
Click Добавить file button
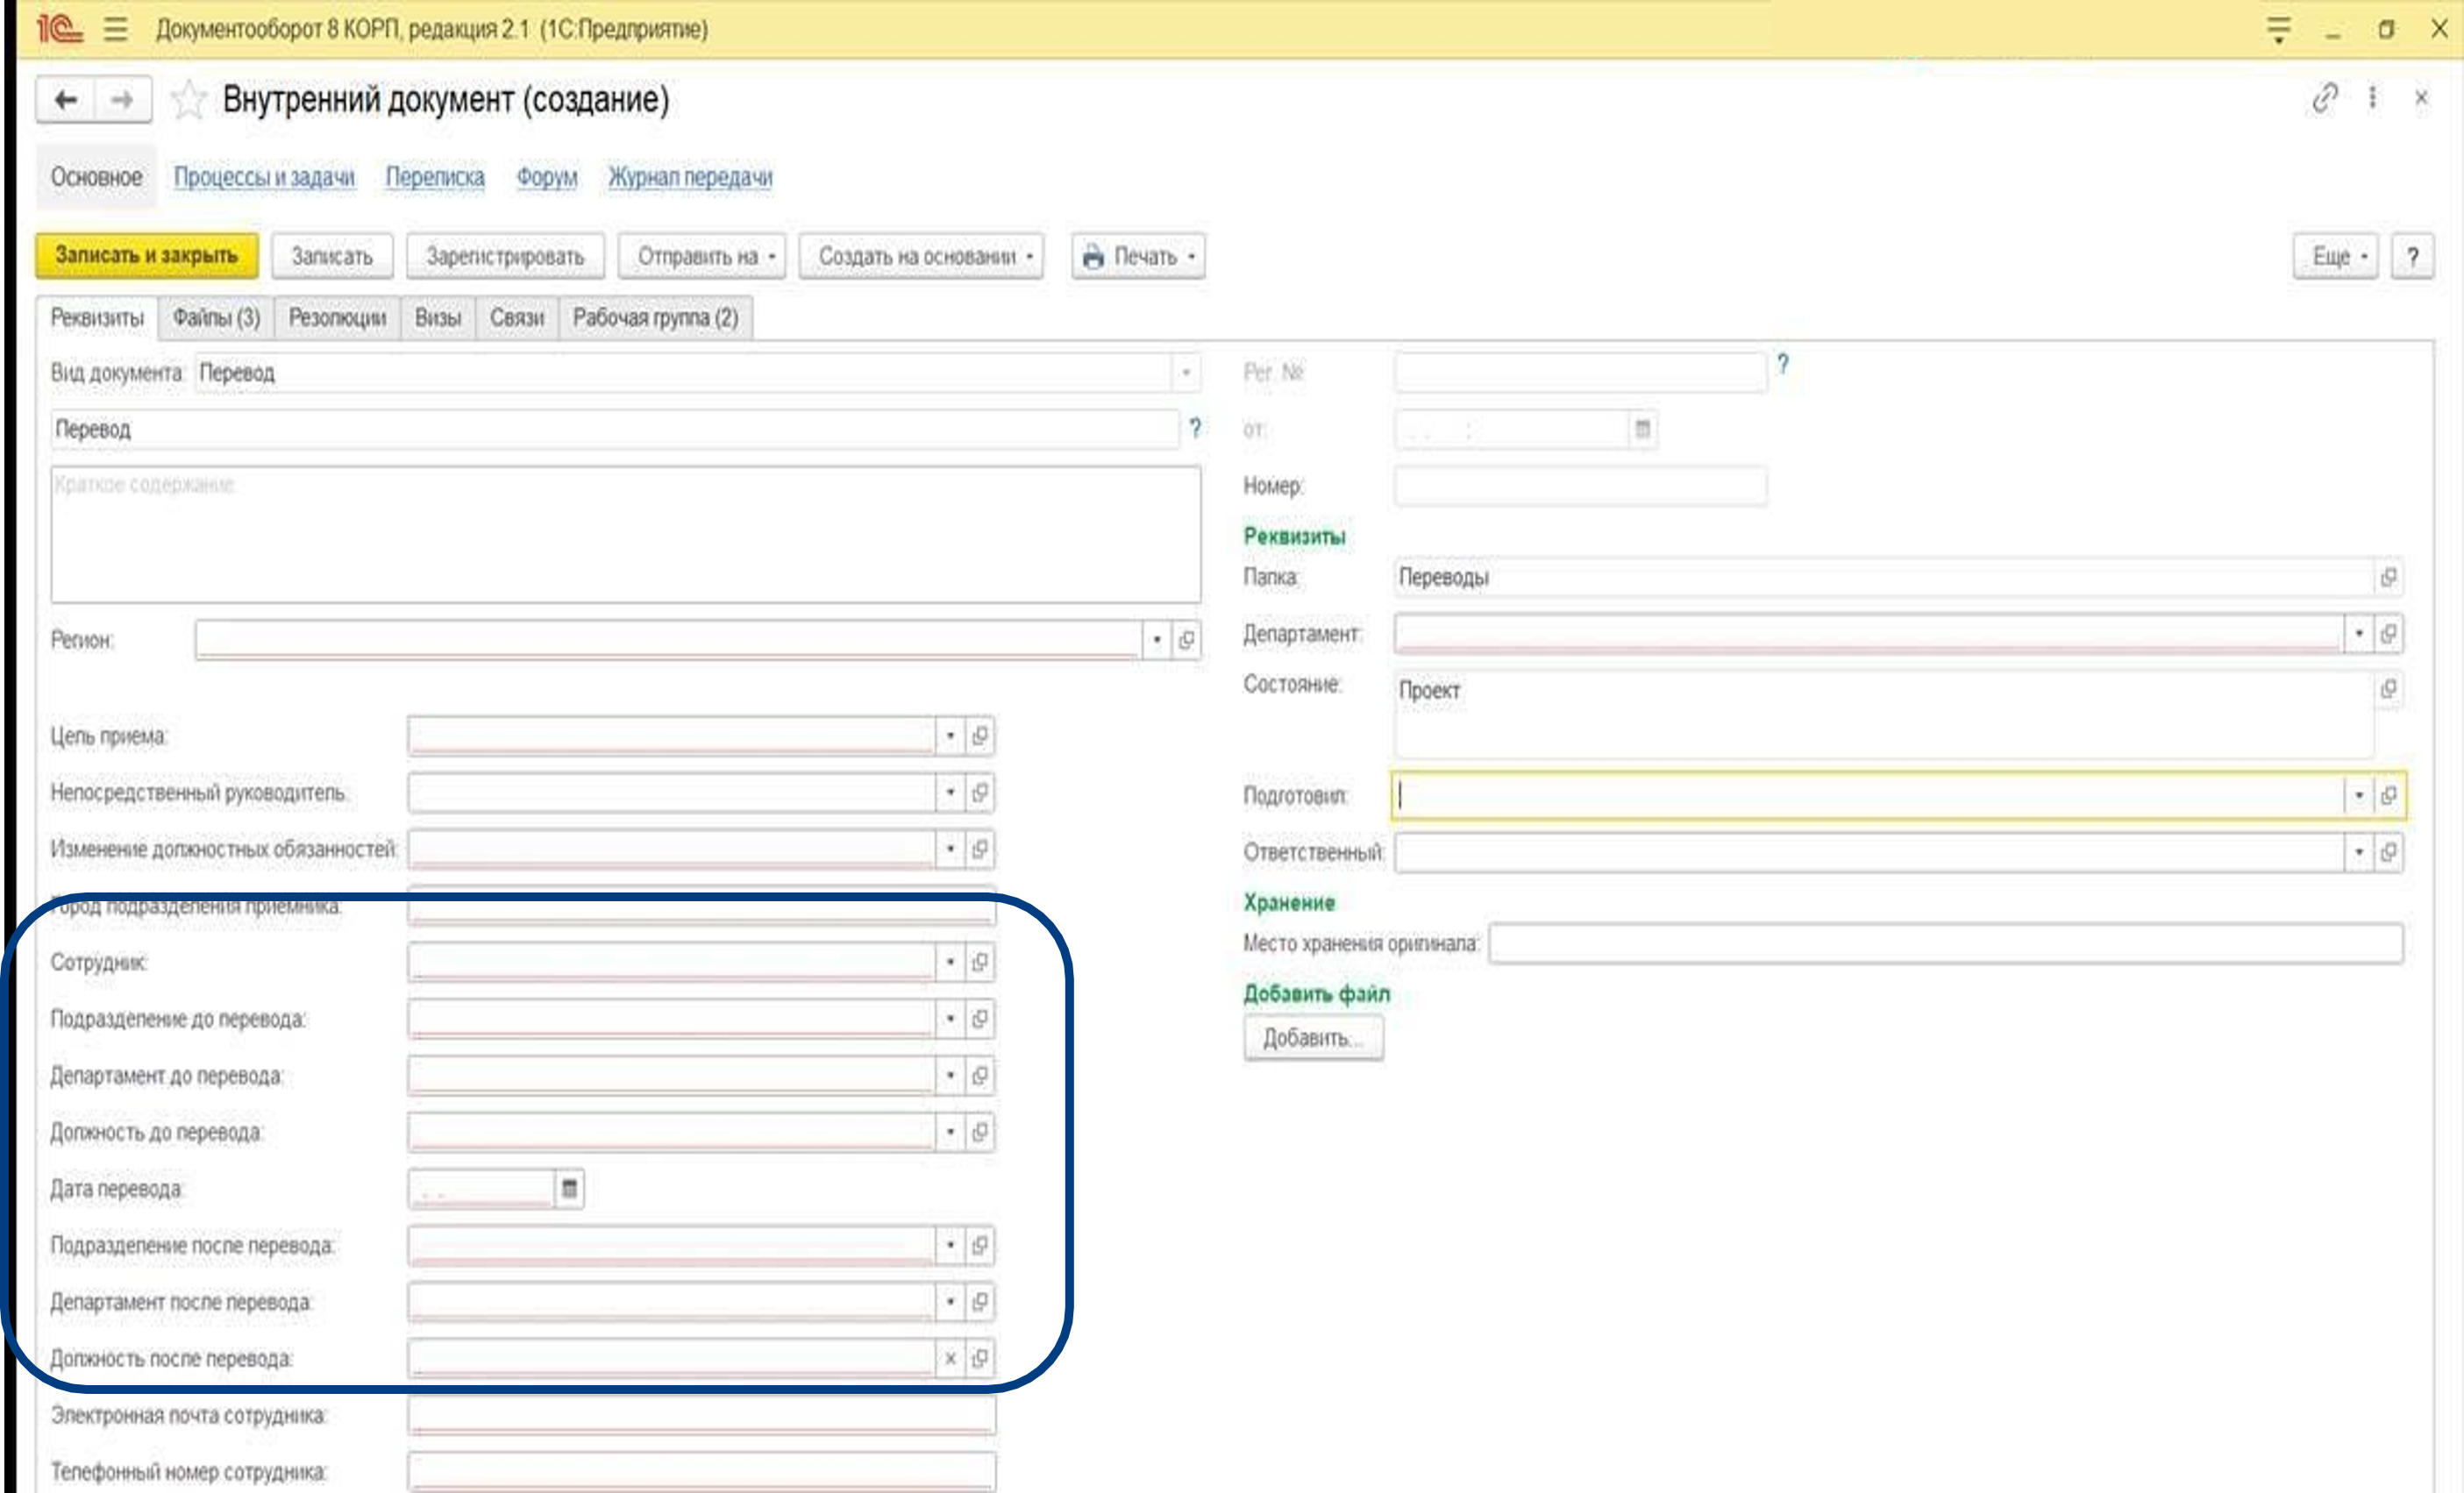point(1313,1038)
